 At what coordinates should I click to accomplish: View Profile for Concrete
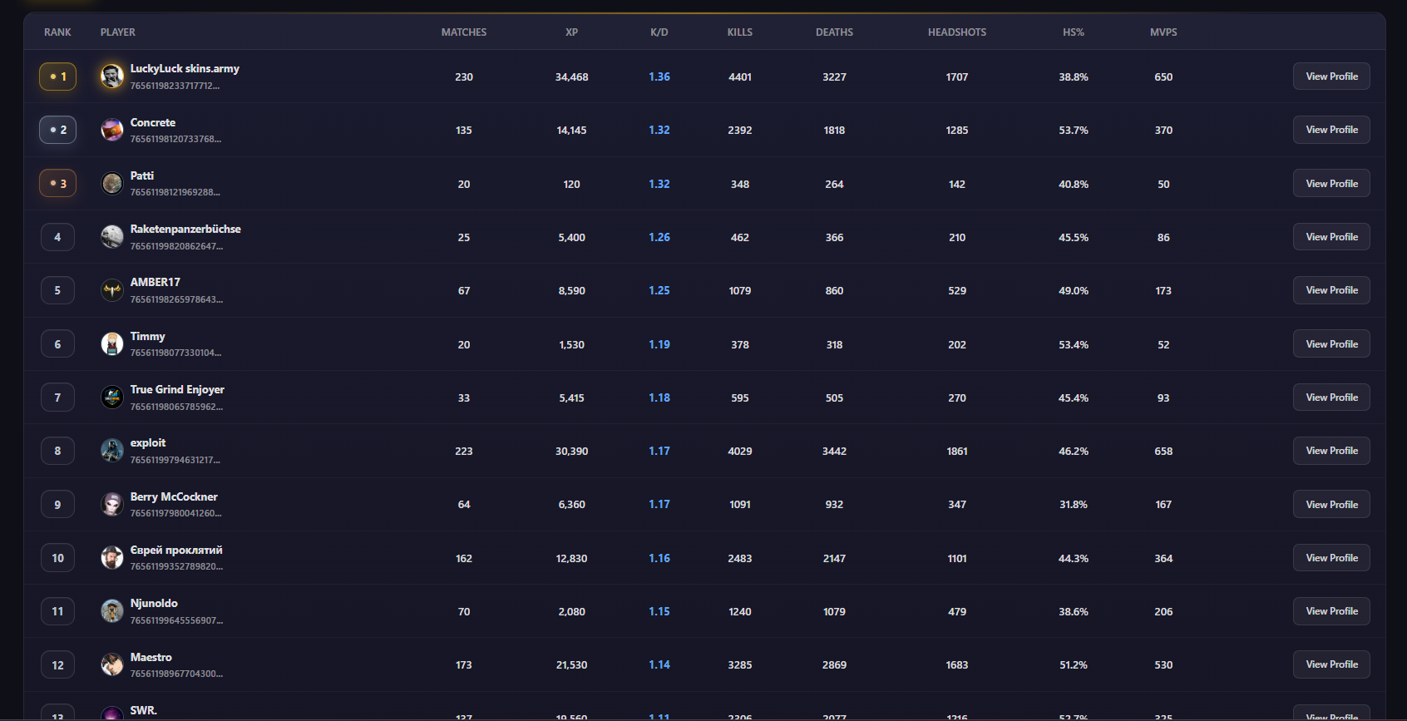pos(1331,130)
